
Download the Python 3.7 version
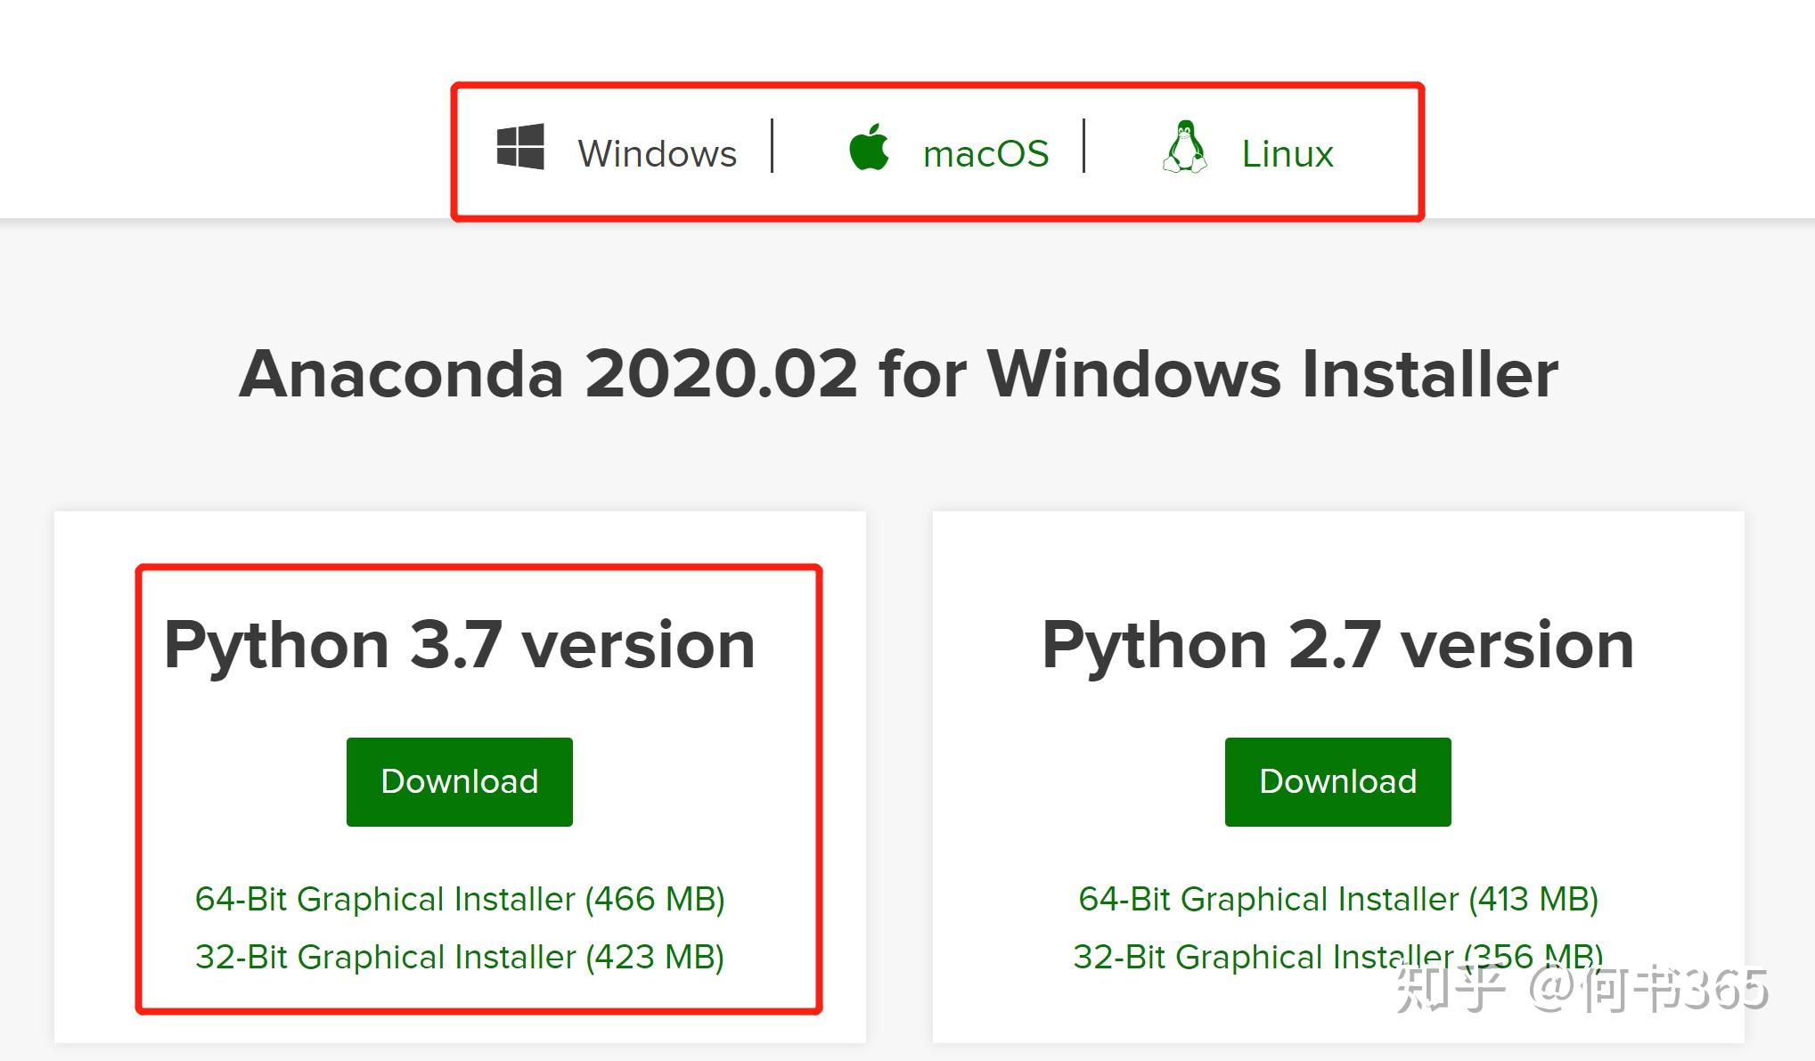point(460,781)
